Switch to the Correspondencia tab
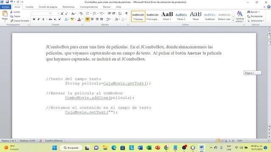The image size is (271, 152). point(88,7)
